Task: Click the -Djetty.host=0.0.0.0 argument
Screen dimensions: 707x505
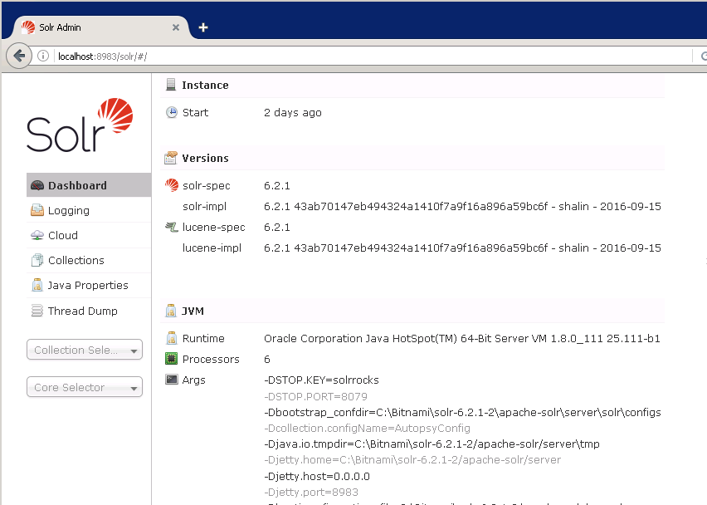Action: click(317, 476)
